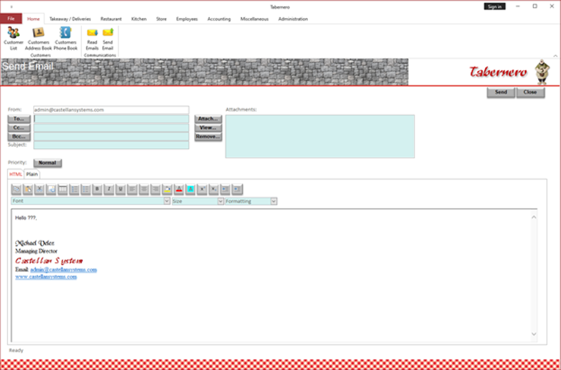Open the Kitchen ribbon tab

tap(139, 19)
